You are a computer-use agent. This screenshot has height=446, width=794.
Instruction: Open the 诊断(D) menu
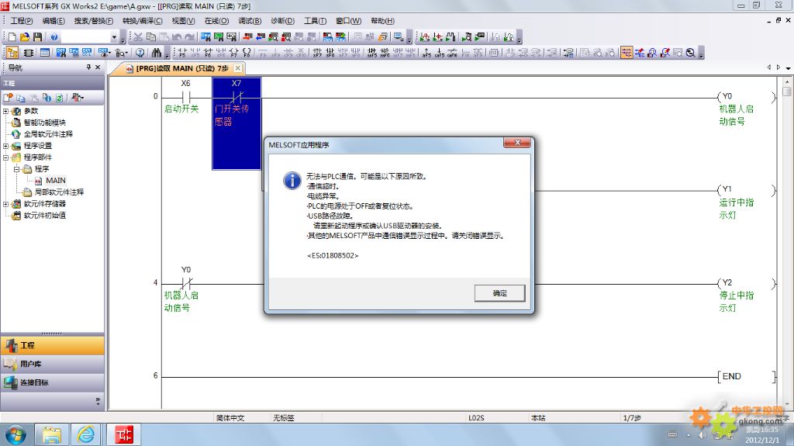(282, 21)
